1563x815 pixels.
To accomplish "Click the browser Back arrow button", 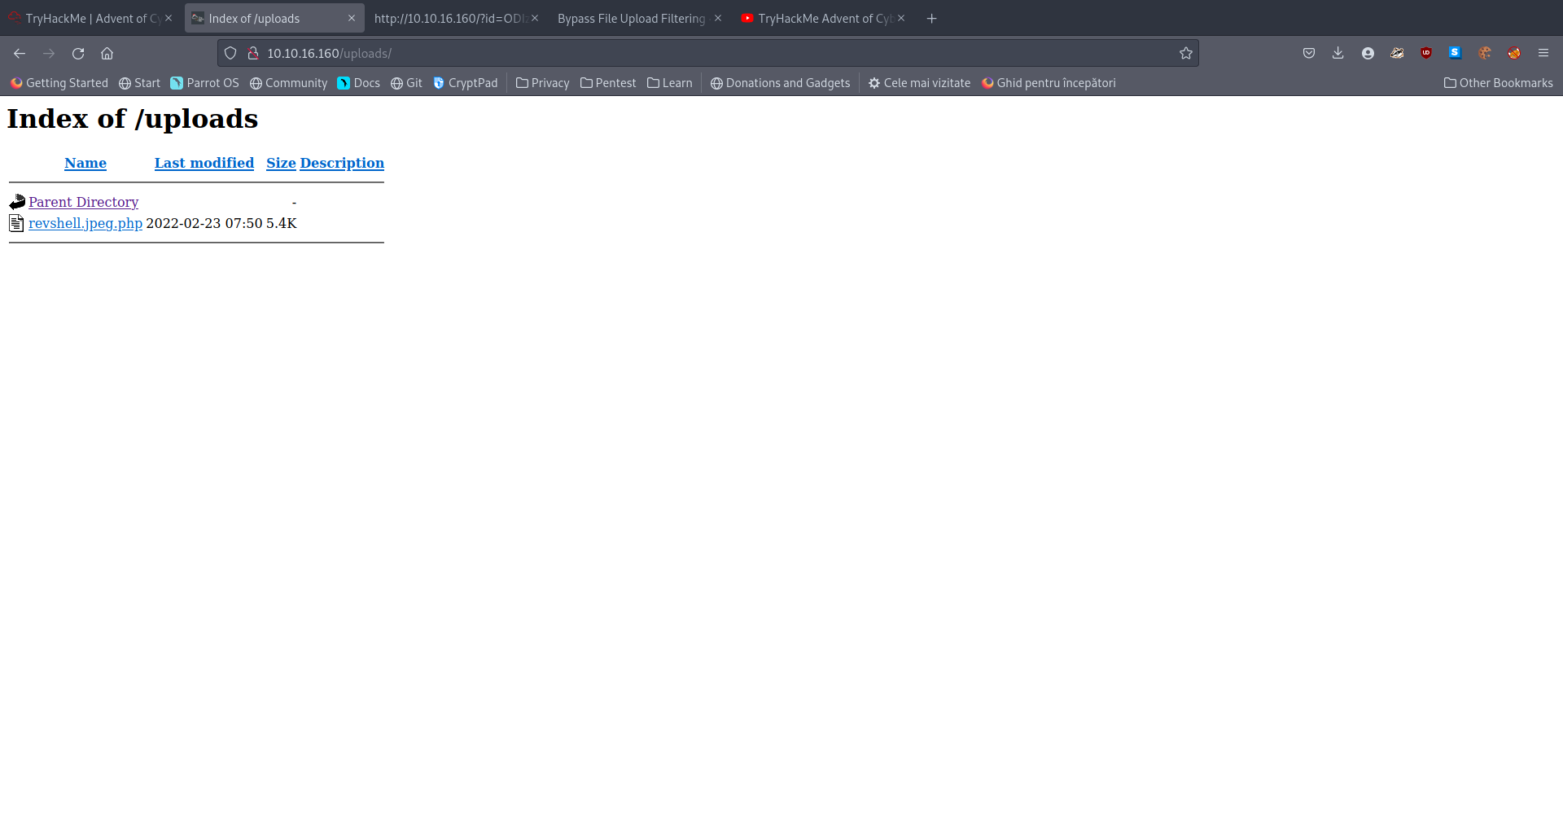I will [x=20, y=54].
